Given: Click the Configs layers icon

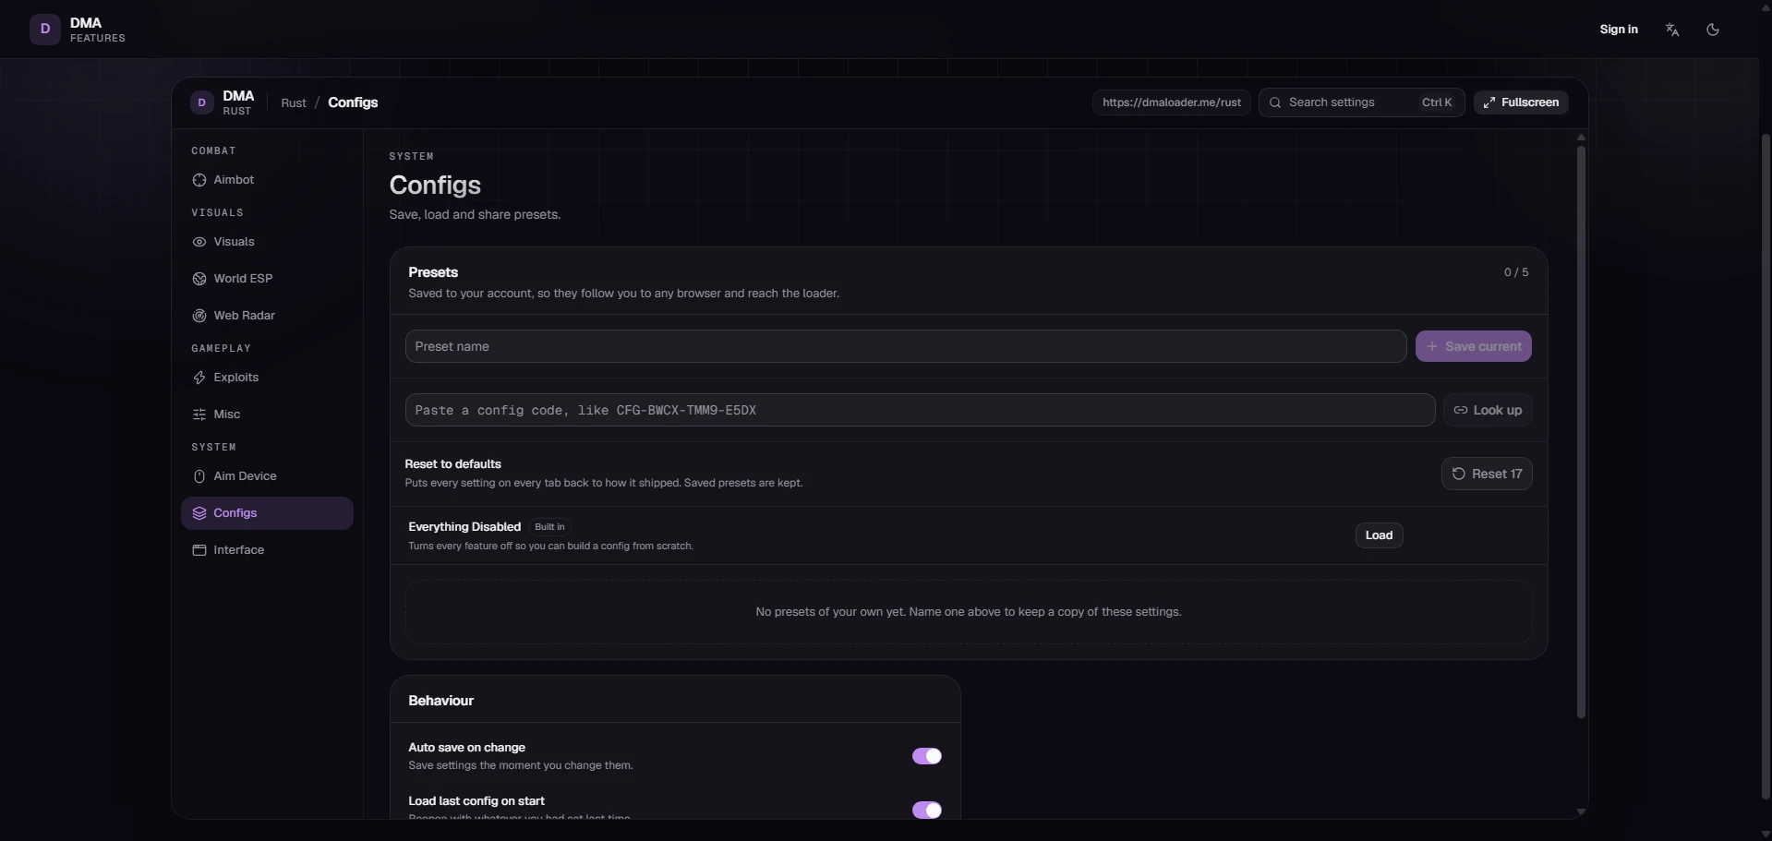Looking at the screenshot, I should [x=199, y=513].
